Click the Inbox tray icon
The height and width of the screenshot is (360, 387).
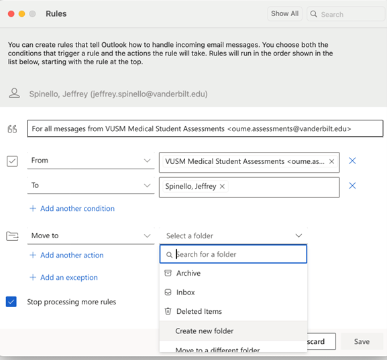(168, 292)
